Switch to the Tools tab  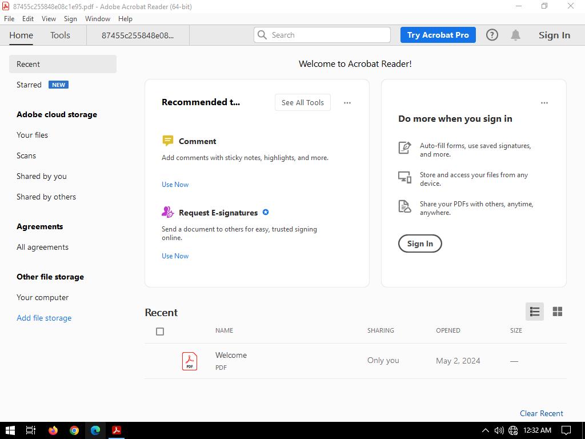pyautogui.click(x=60, y=35)
